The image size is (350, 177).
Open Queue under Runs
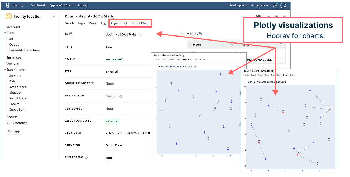pos(14,45)
